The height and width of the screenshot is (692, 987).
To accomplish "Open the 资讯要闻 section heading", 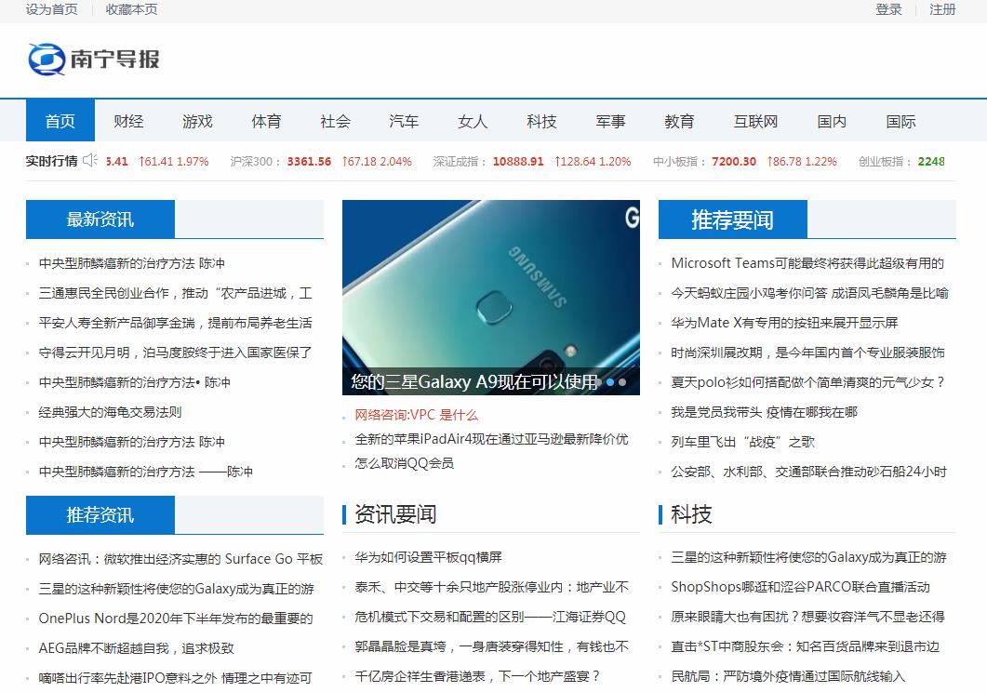I will pyautogui.click(x=395, y=514).
